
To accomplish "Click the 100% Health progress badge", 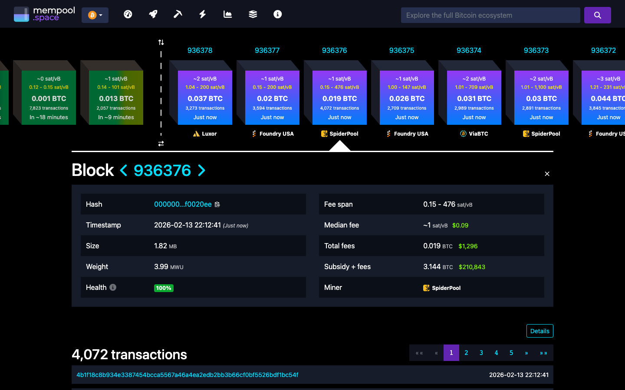I will click(164, 287).
